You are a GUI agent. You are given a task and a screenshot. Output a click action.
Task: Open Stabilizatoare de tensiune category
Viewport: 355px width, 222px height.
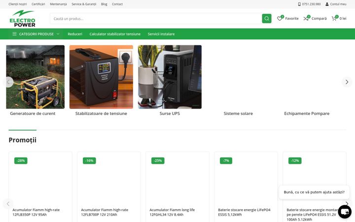(101, 113)
